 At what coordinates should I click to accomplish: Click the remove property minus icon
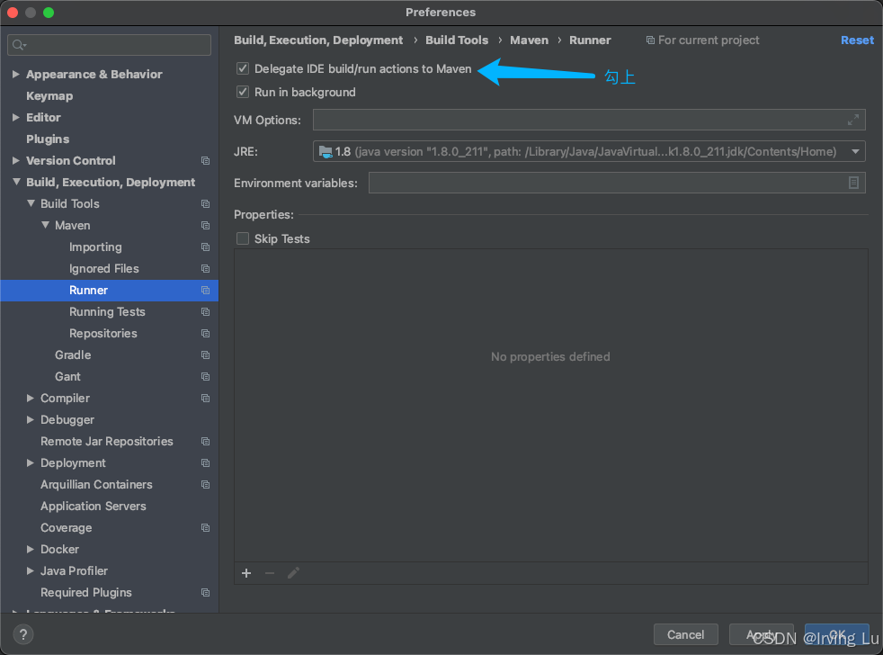[270, 573]
